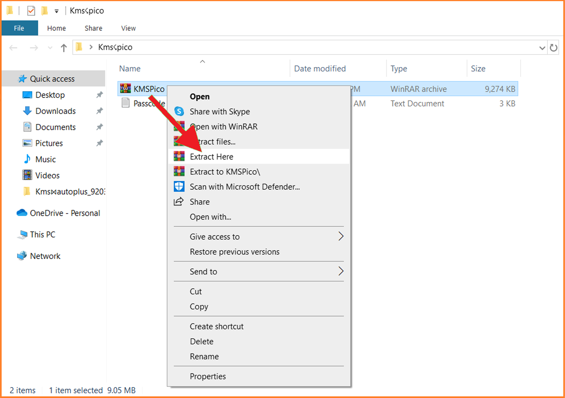Select Copy from context menu
This screenshot has width=565, height=398.
coord(259,307)
